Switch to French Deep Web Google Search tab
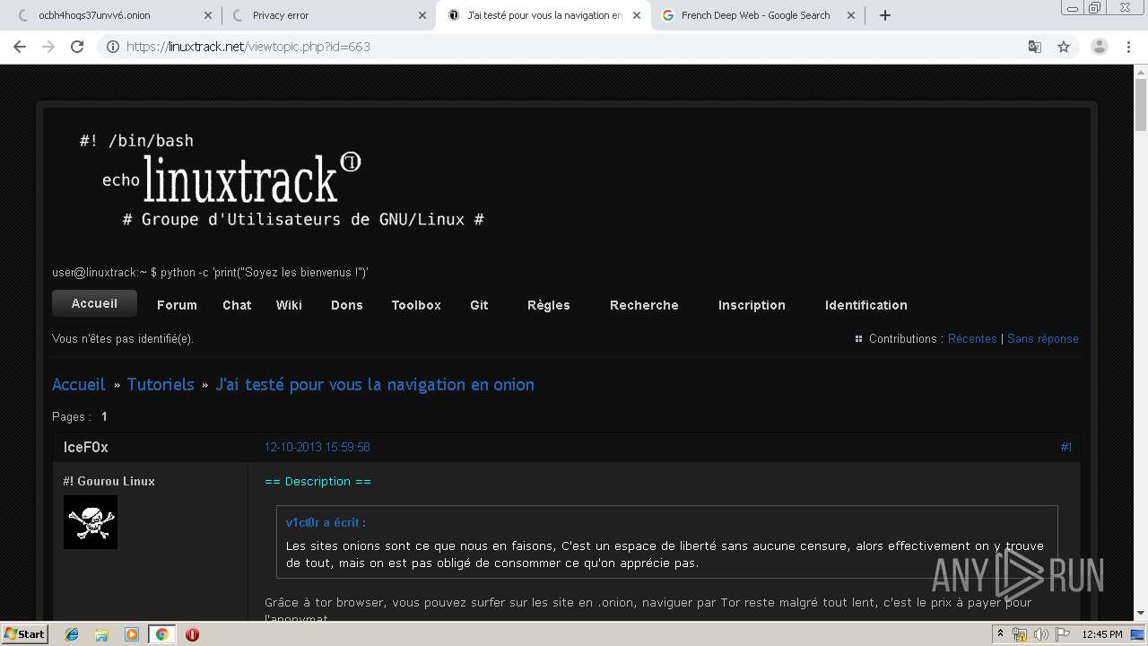This screenshot has height=646, width=1148. point(757,15)
